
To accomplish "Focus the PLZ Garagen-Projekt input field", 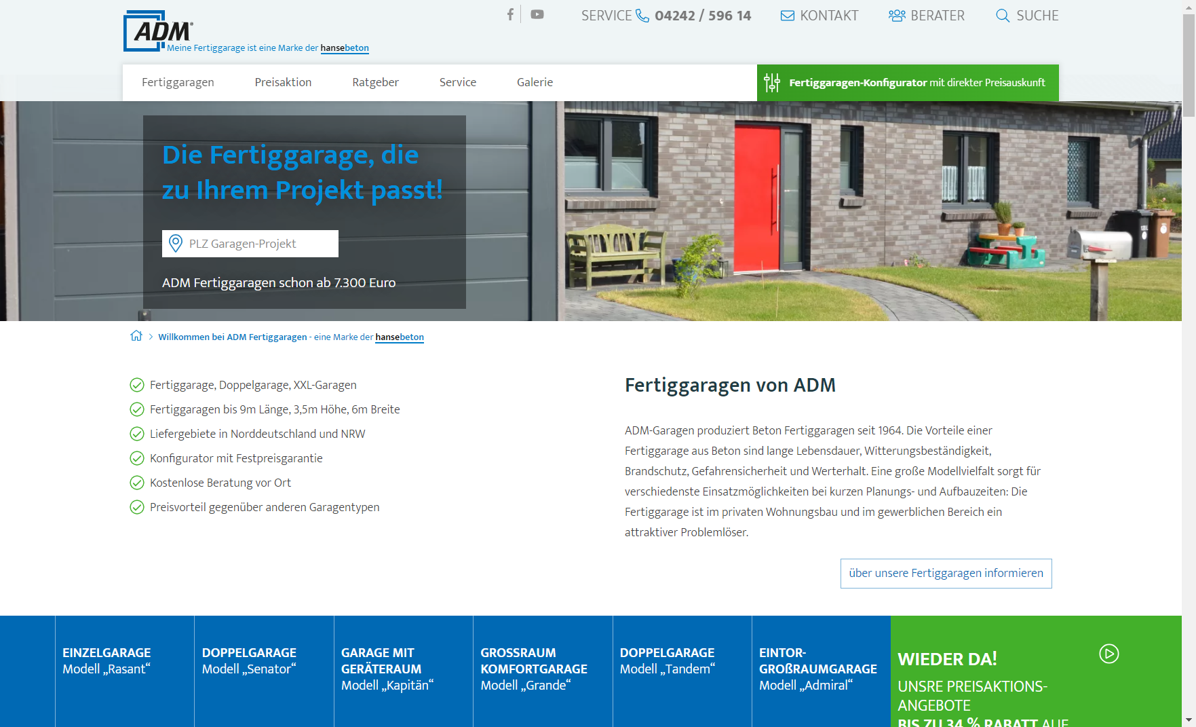I will [x=250, y=244].
